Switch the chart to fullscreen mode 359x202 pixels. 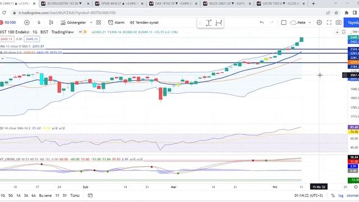tap(329, 22)
